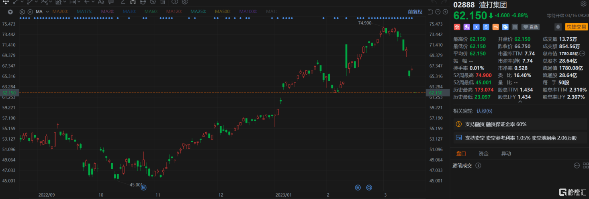Toggle the lock drawings tool
Image resolution: width=589 pixels, height=199 pixels.
(143, 2)
